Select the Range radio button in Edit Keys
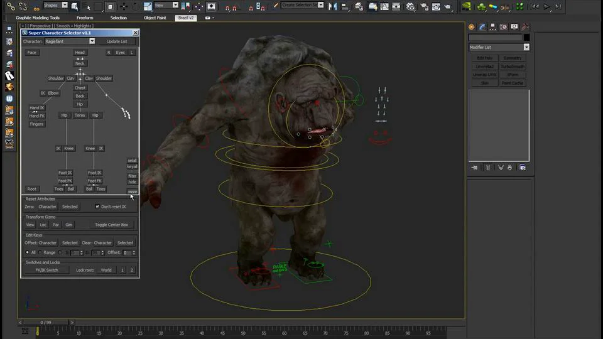 tap(40, 252)
